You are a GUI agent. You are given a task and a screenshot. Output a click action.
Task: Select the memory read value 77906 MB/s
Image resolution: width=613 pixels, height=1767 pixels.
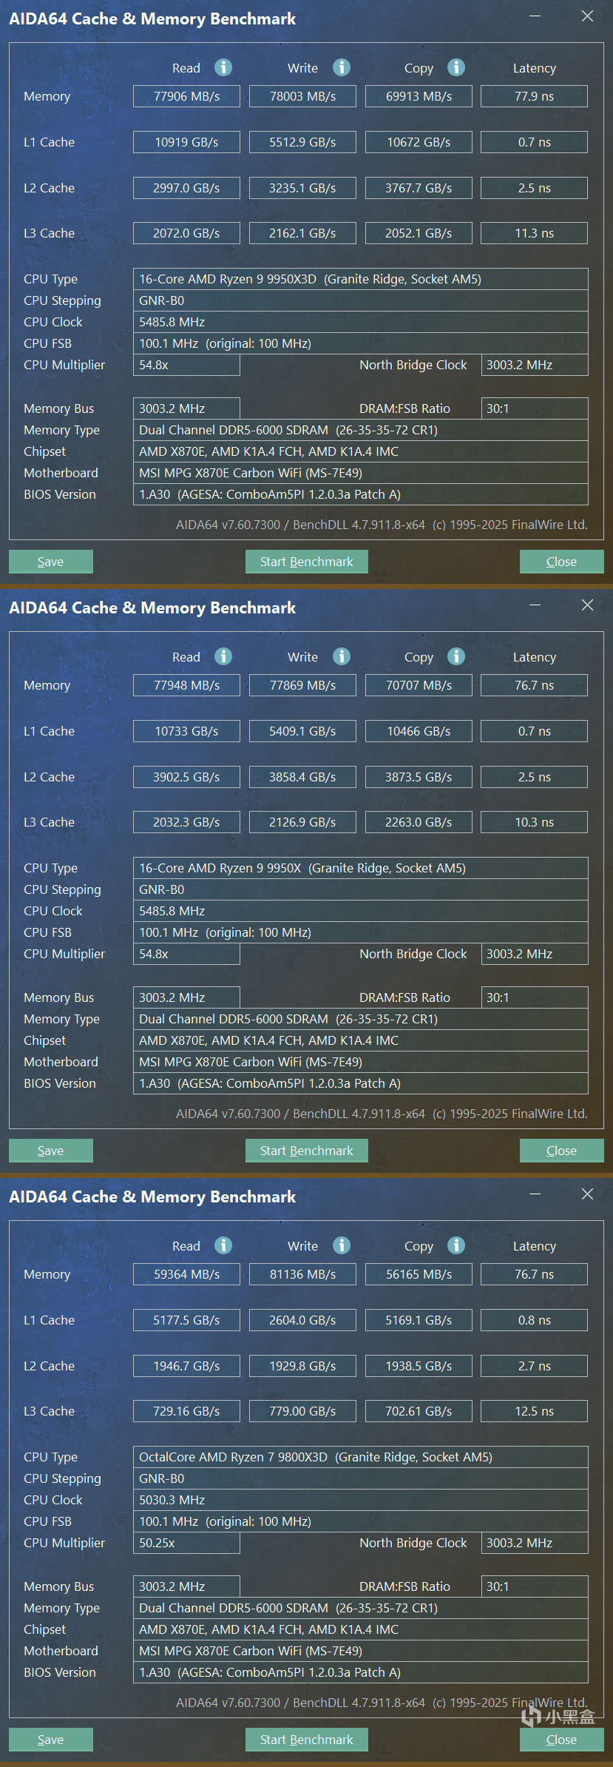click(x=186, y=96)
